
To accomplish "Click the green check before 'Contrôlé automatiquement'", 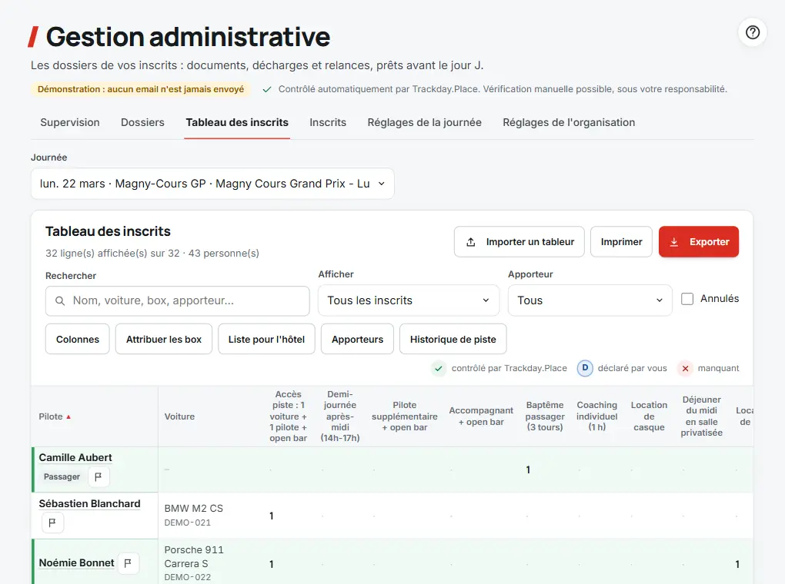I will (267, 89).
